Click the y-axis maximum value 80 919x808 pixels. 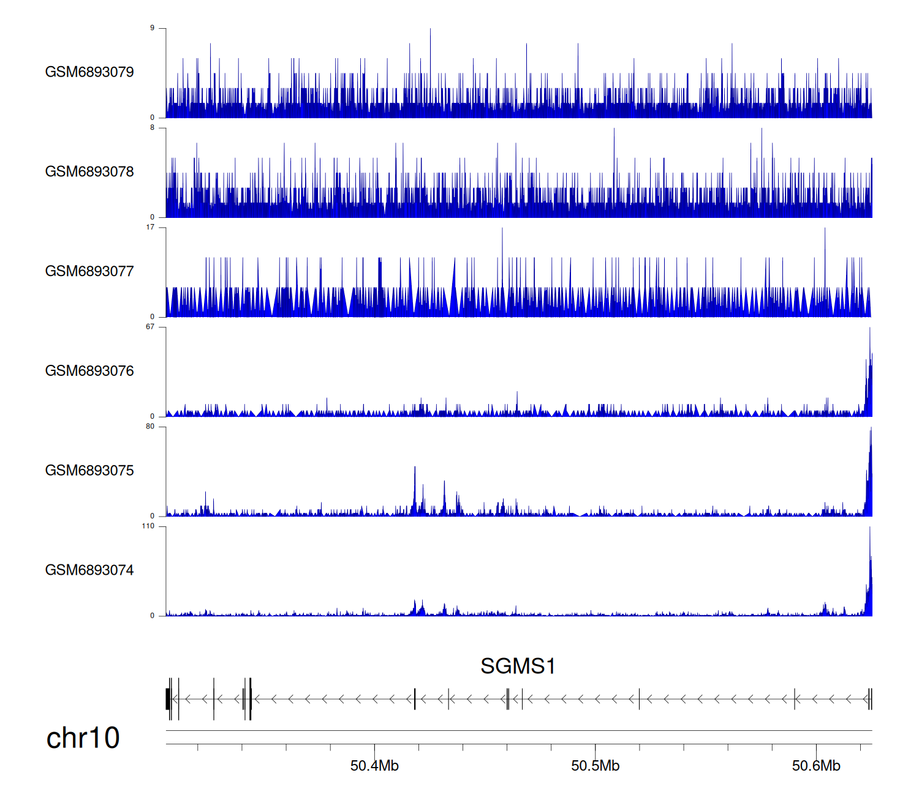[x=150, y=427]
